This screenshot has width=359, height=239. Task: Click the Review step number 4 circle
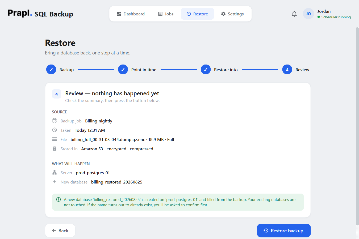[x=287, y=70]
